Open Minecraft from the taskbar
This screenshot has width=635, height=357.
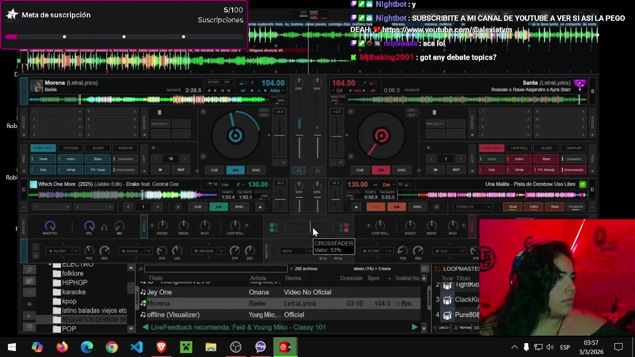click(186, 347)
